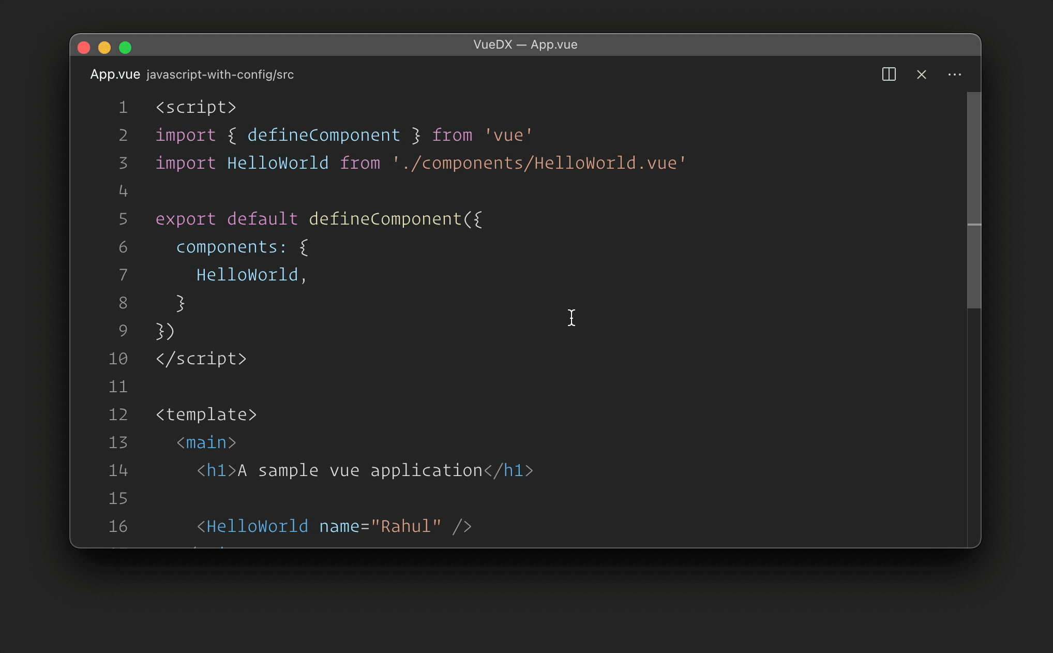The height and width of the screenshot is (653, 1053).
Task: Click defineComponent in the line 2 import
Action: click(324, 135)
